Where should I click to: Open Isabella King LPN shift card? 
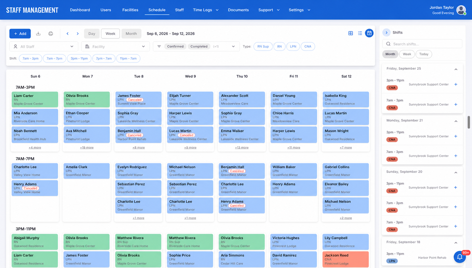(x=346, y=99)
